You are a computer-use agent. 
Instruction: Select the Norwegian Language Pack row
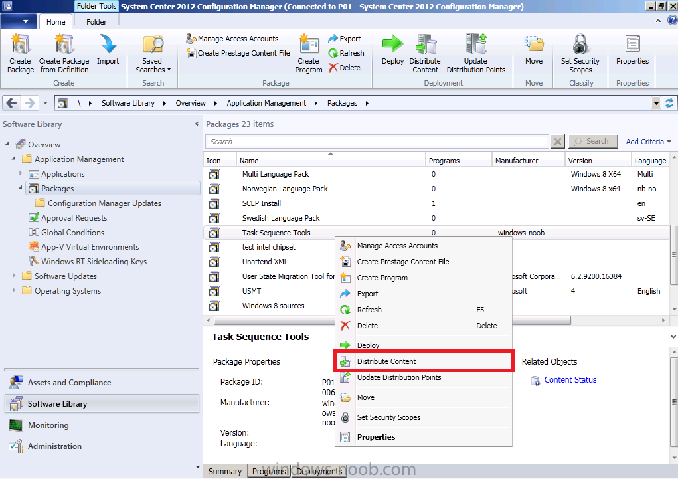coord(437,189)
